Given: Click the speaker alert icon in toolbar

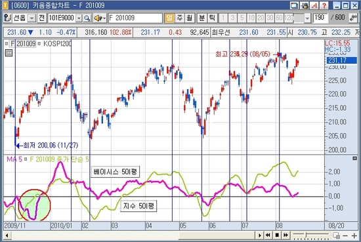Looking at the screenshot, I should (x=100, y=18).
